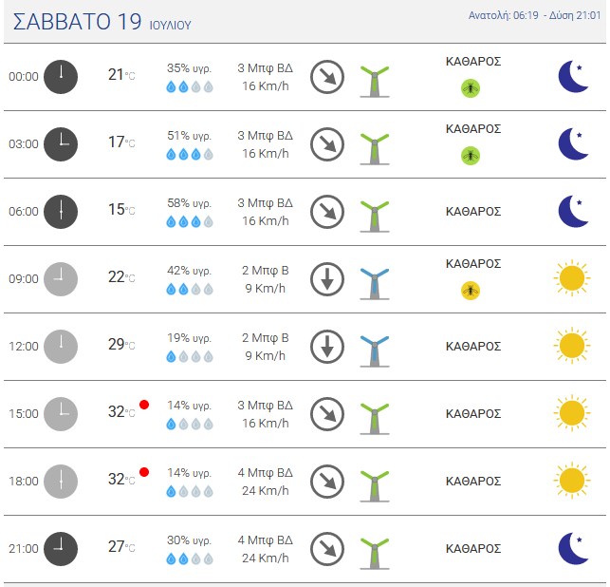610x587 pixels.
Task: Click the 4 Μπφ ΒΔ wind text at 18:00
Action: [266, 473]
